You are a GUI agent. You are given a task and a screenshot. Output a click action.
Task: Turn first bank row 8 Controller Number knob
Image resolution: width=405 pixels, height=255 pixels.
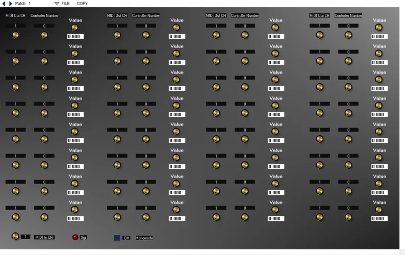[x=44, y=217]
